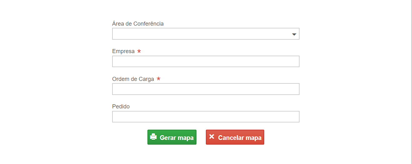Click the "Gerar mapa" text on green button
Screen dimensions: 412x164
[176, 138]
